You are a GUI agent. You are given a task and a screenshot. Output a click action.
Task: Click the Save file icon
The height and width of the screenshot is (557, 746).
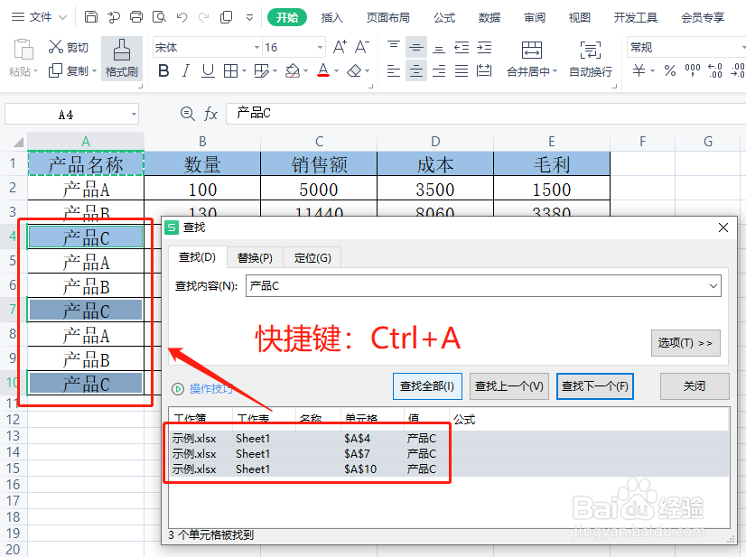tap(90, 16)
